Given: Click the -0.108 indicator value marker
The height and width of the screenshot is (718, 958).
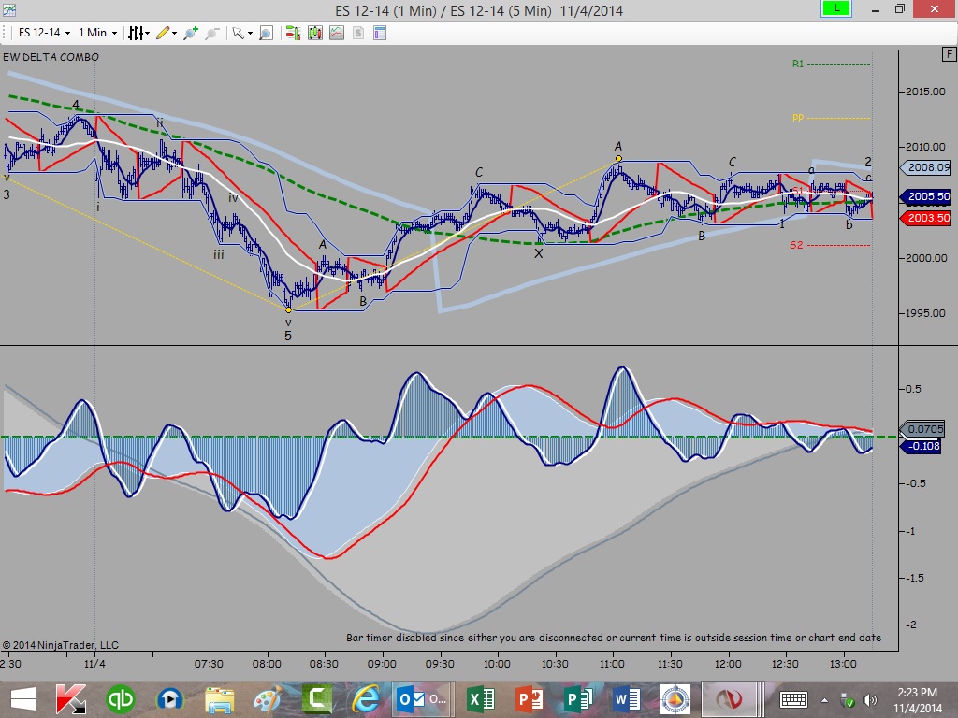Looking at the screenshot, I should click(x=922, y=446).
